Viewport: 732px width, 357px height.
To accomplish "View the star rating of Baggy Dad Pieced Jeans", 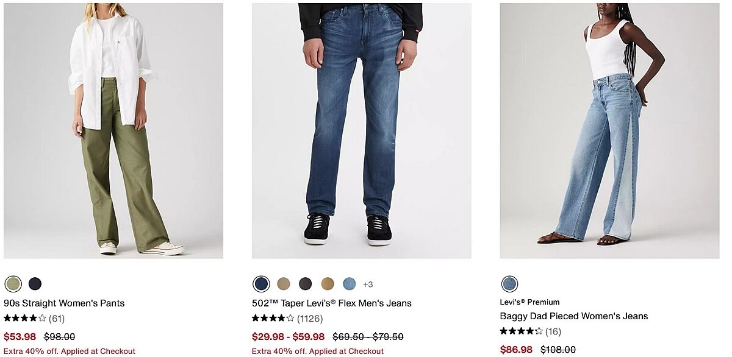I will 522,331.
